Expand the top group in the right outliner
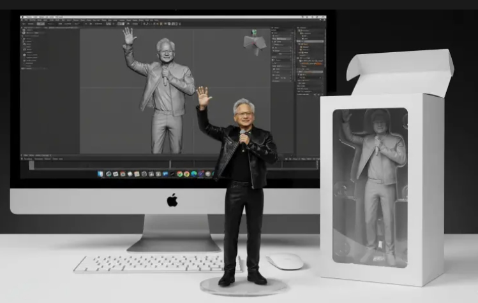Viewport: 478px width, 303px height. coord(300,31)
